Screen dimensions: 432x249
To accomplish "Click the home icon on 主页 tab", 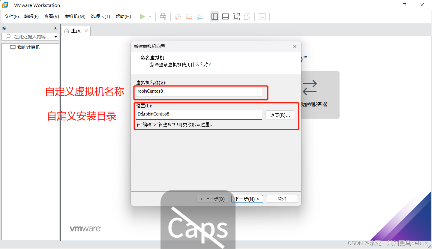I will point(67,31).
